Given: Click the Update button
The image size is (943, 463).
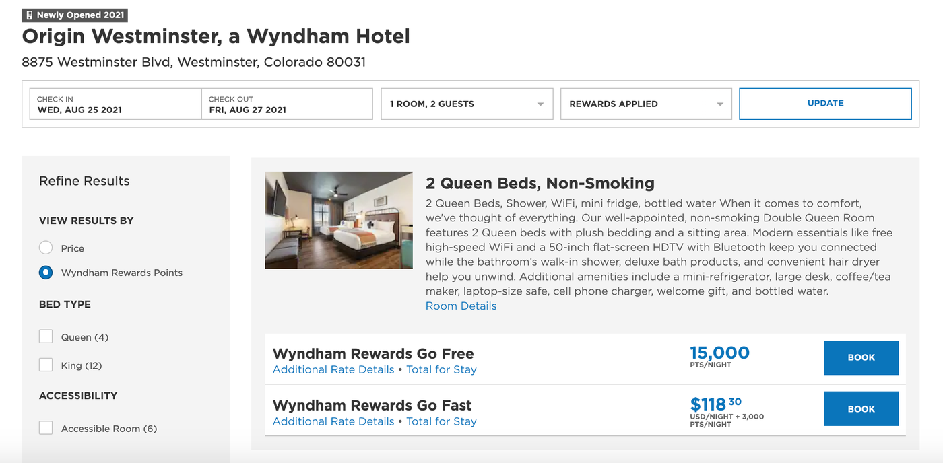Looking at the screenshot, I should pyautogui.click(x=825, y=103).
